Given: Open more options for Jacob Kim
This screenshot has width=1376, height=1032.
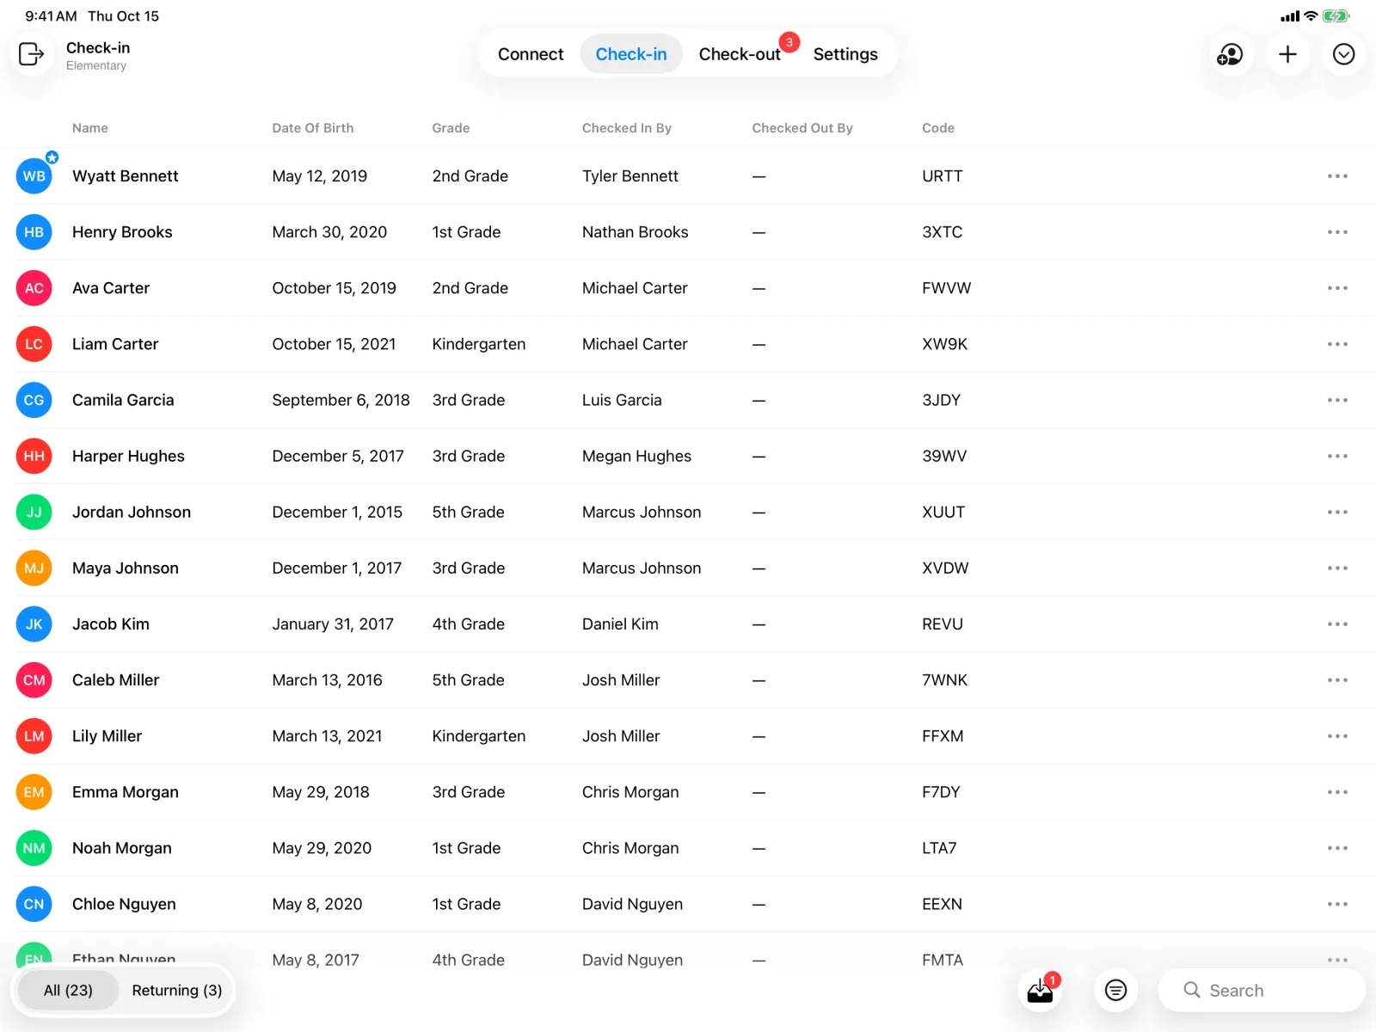Looking at the screenshot, I should 1337,624.
